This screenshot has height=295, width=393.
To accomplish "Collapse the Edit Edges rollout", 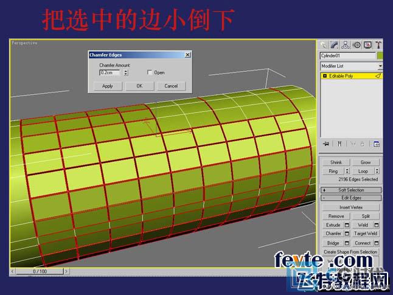I will (351, 198).
